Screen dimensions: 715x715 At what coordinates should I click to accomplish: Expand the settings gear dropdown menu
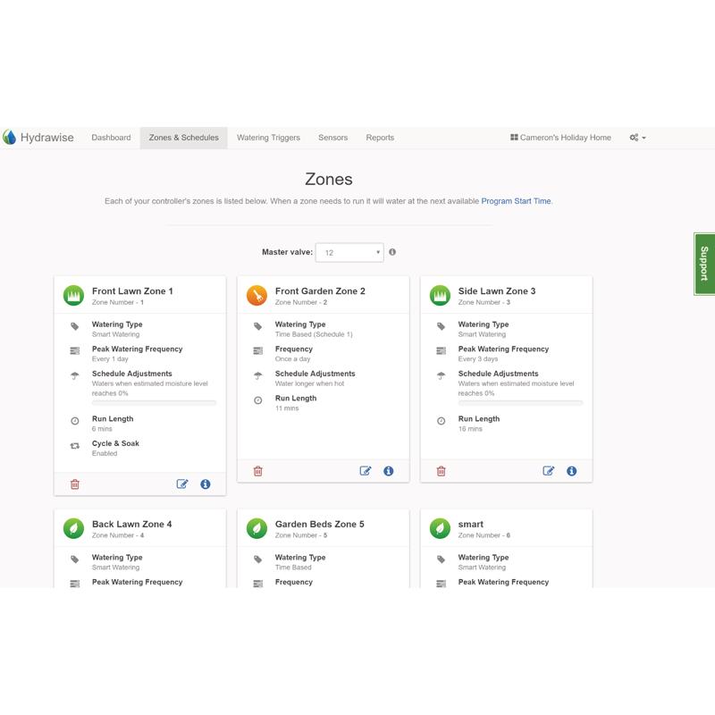pyautogui.click(x=637, y=138)
